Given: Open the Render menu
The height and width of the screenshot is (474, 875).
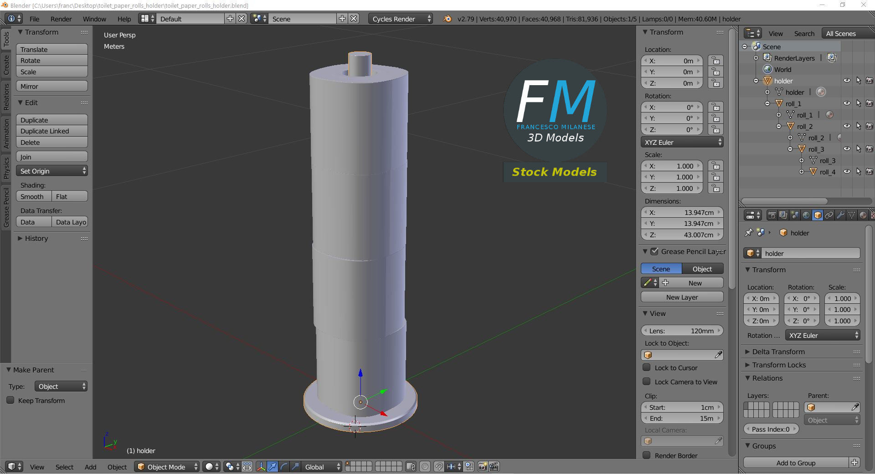Looking at the screenshot, I should coord(61,19).
